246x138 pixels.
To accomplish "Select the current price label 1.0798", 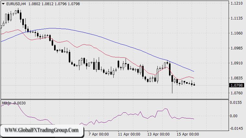I will coord(237,85).
